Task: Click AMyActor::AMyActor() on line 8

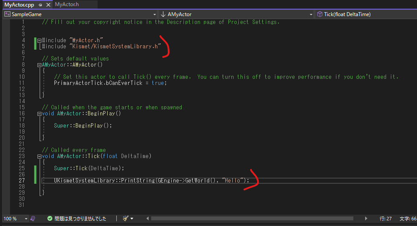Action: point(72,64)
